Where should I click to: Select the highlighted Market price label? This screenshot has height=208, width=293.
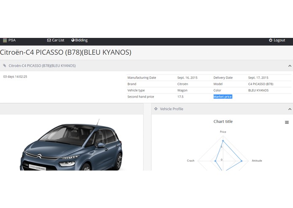[223, 96]
